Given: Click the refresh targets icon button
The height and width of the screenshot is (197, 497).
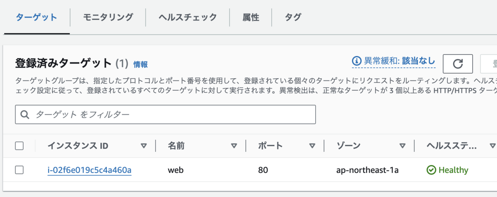Looking at the screenshot, I should pos(458,63).
